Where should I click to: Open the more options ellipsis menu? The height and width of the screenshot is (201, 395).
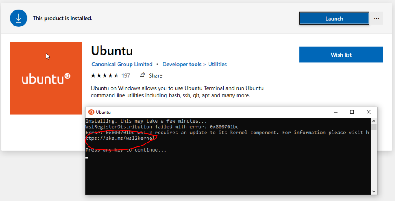376,19
